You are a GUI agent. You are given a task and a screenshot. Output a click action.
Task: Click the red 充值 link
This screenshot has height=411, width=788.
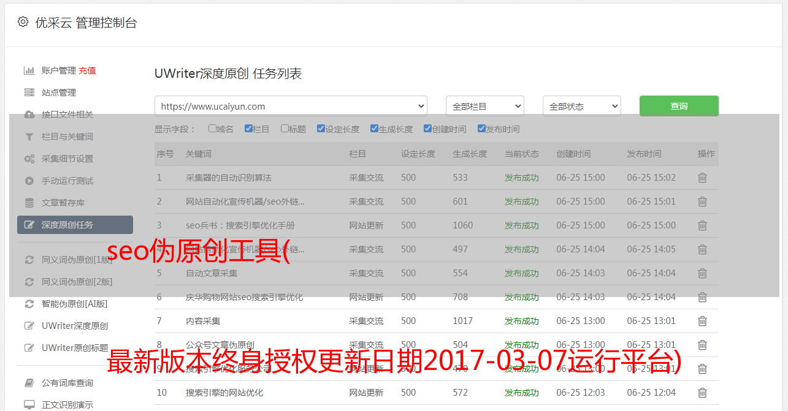87,70
